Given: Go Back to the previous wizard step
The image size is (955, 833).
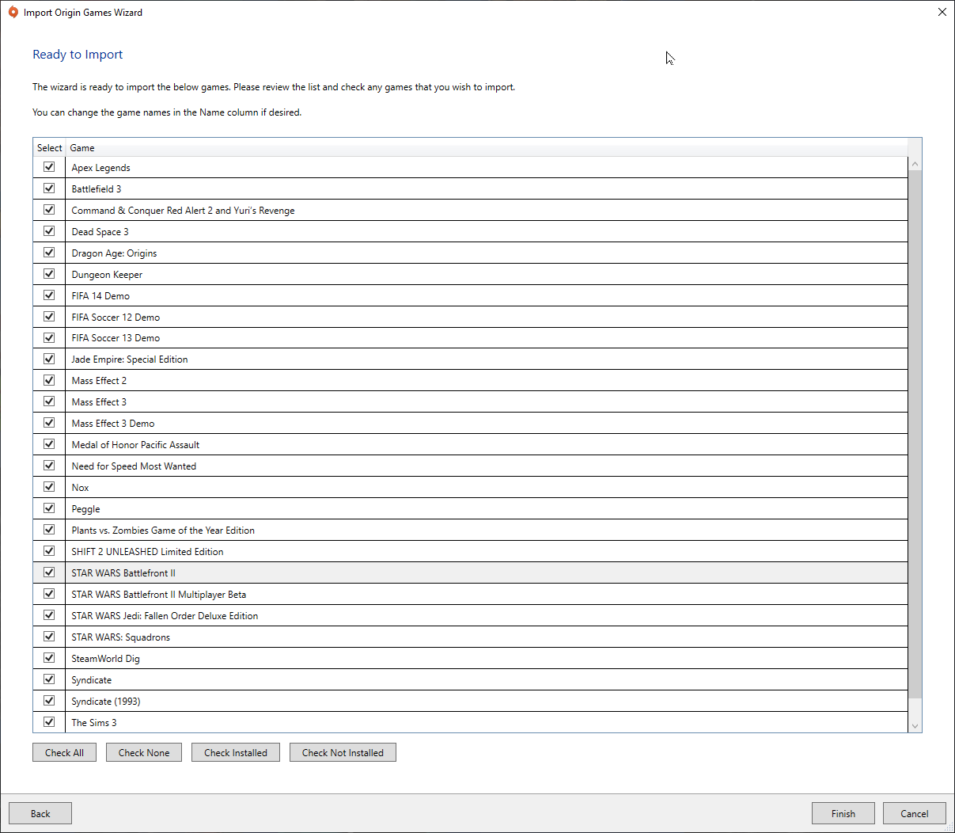Looking at the screenshot, I should click(x=40, y=813).
